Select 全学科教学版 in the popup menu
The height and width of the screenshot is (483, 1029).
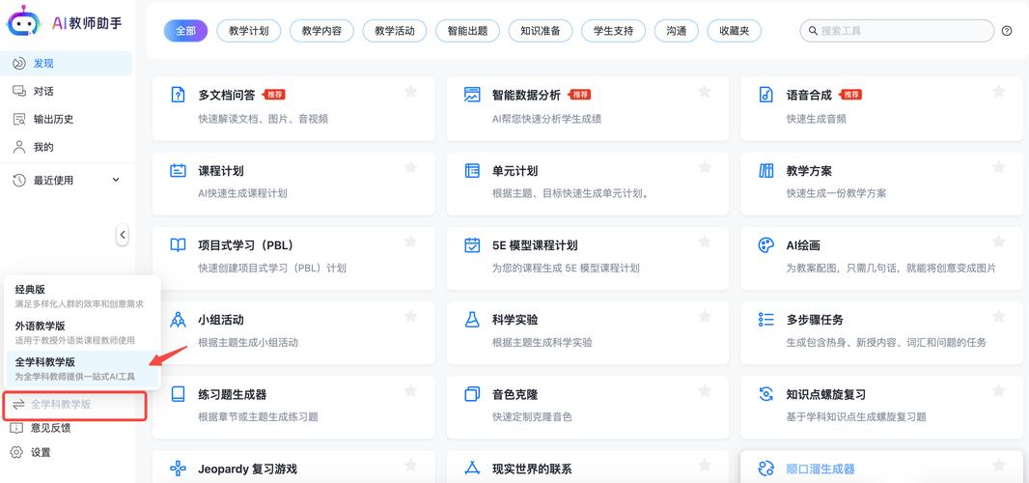click(81, 369)
